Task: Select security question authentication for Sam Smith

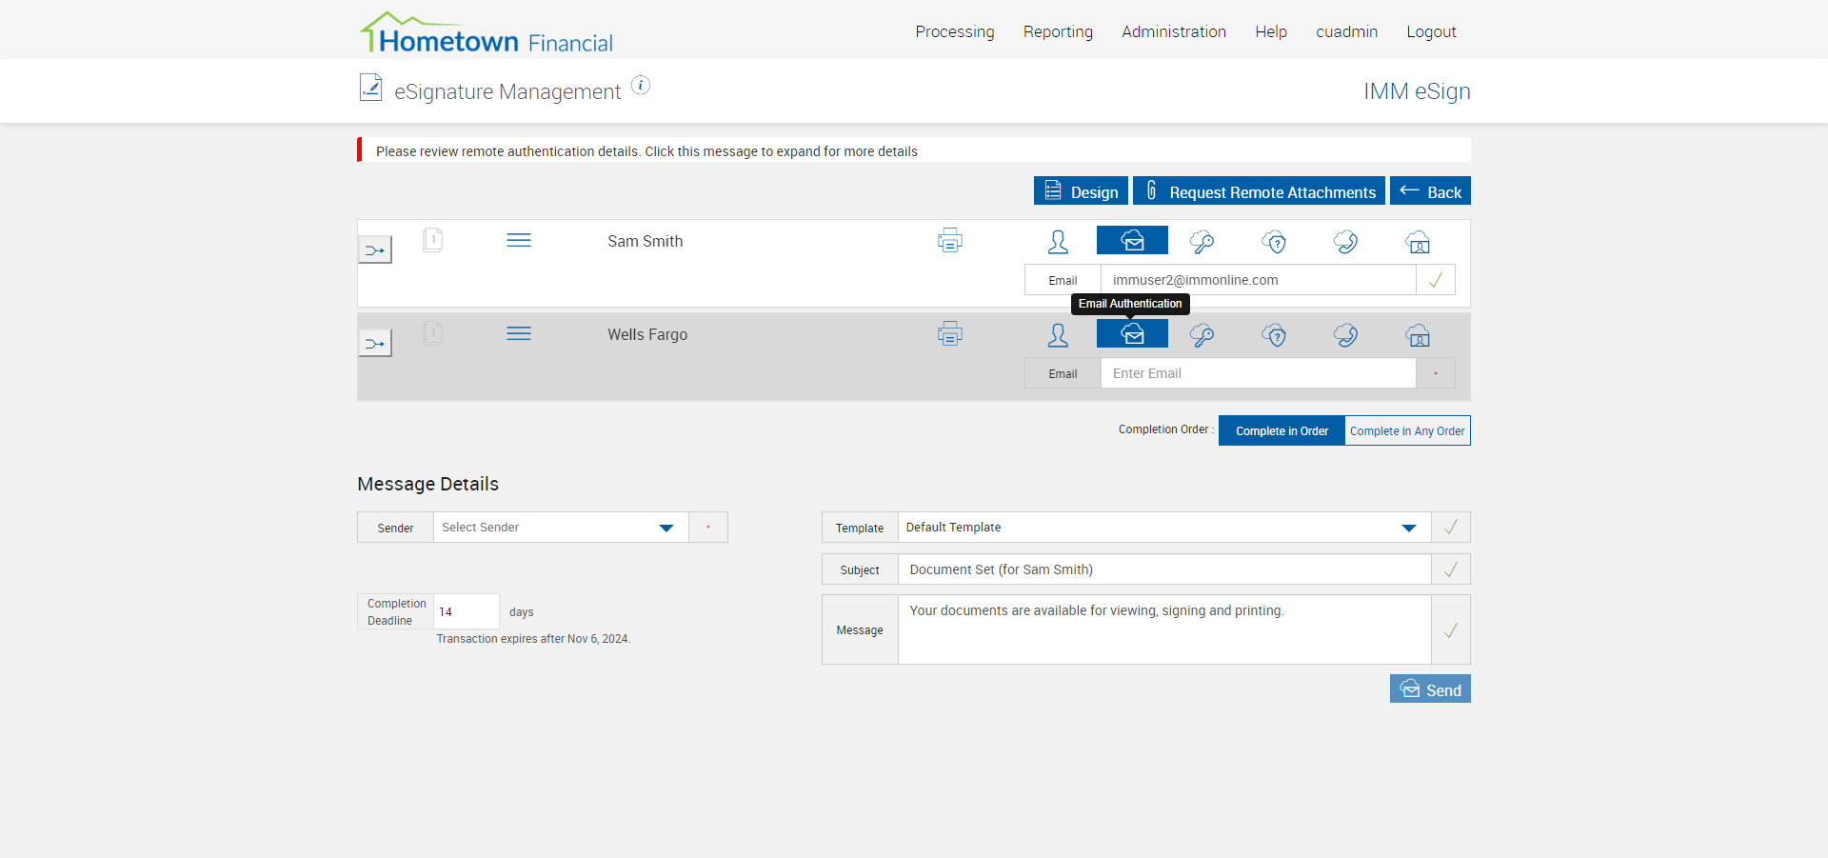Action: point(1274,242)
